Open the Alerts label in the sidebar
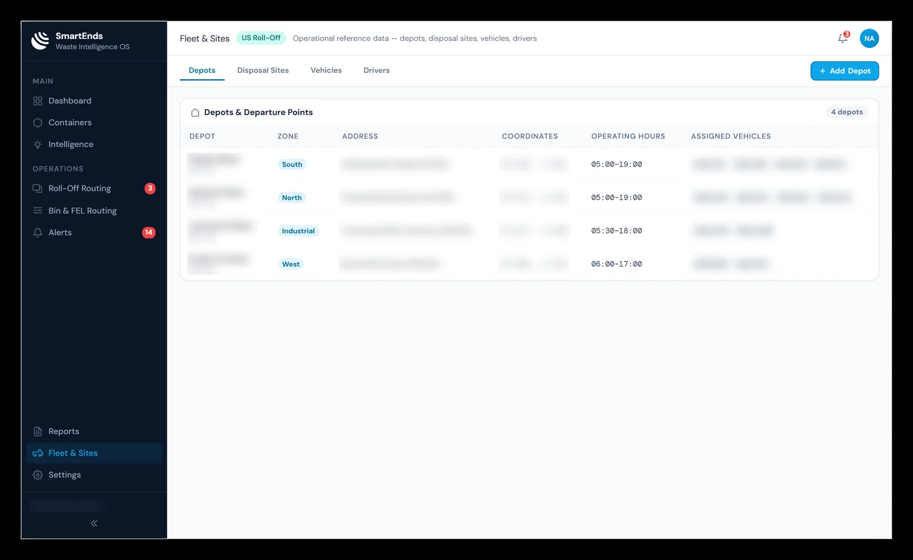Viewport: 913px width, 560px height. point(60,233)
